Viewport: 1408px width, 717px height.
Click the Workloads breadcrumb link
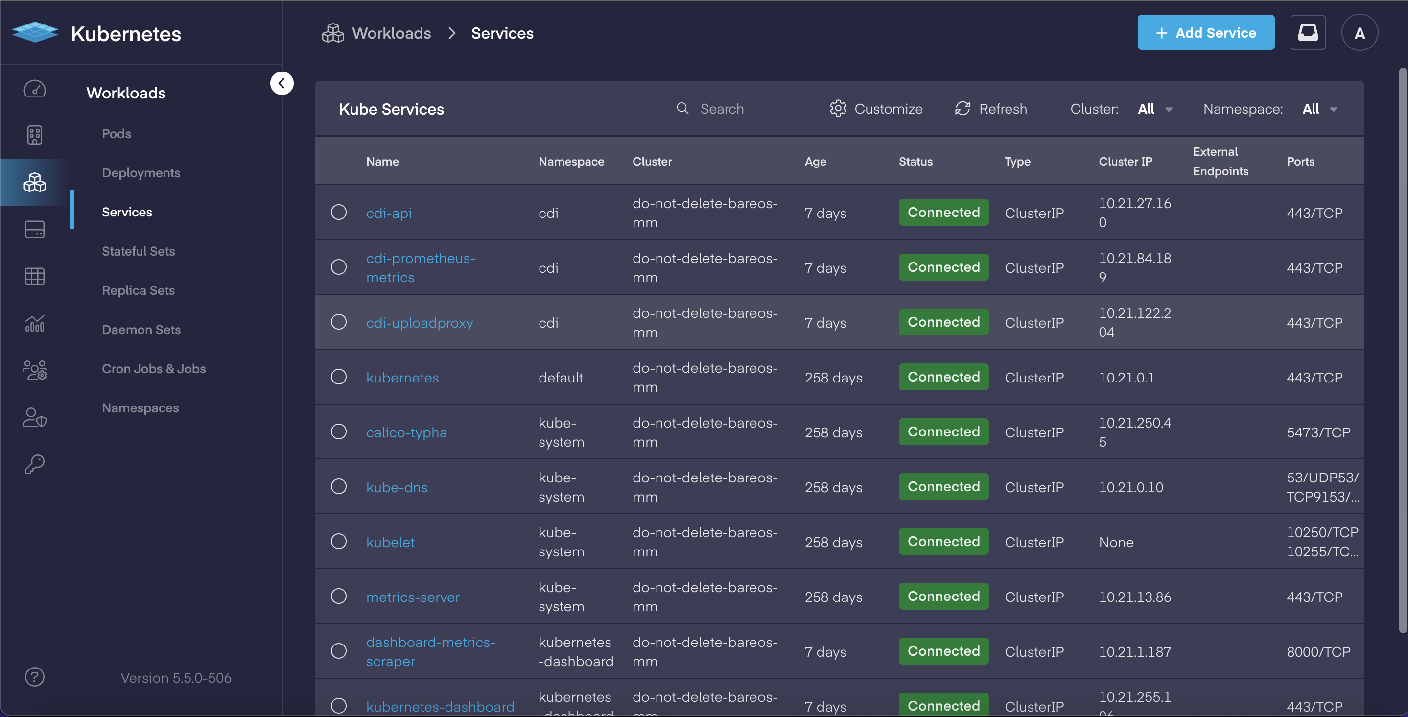391,33
